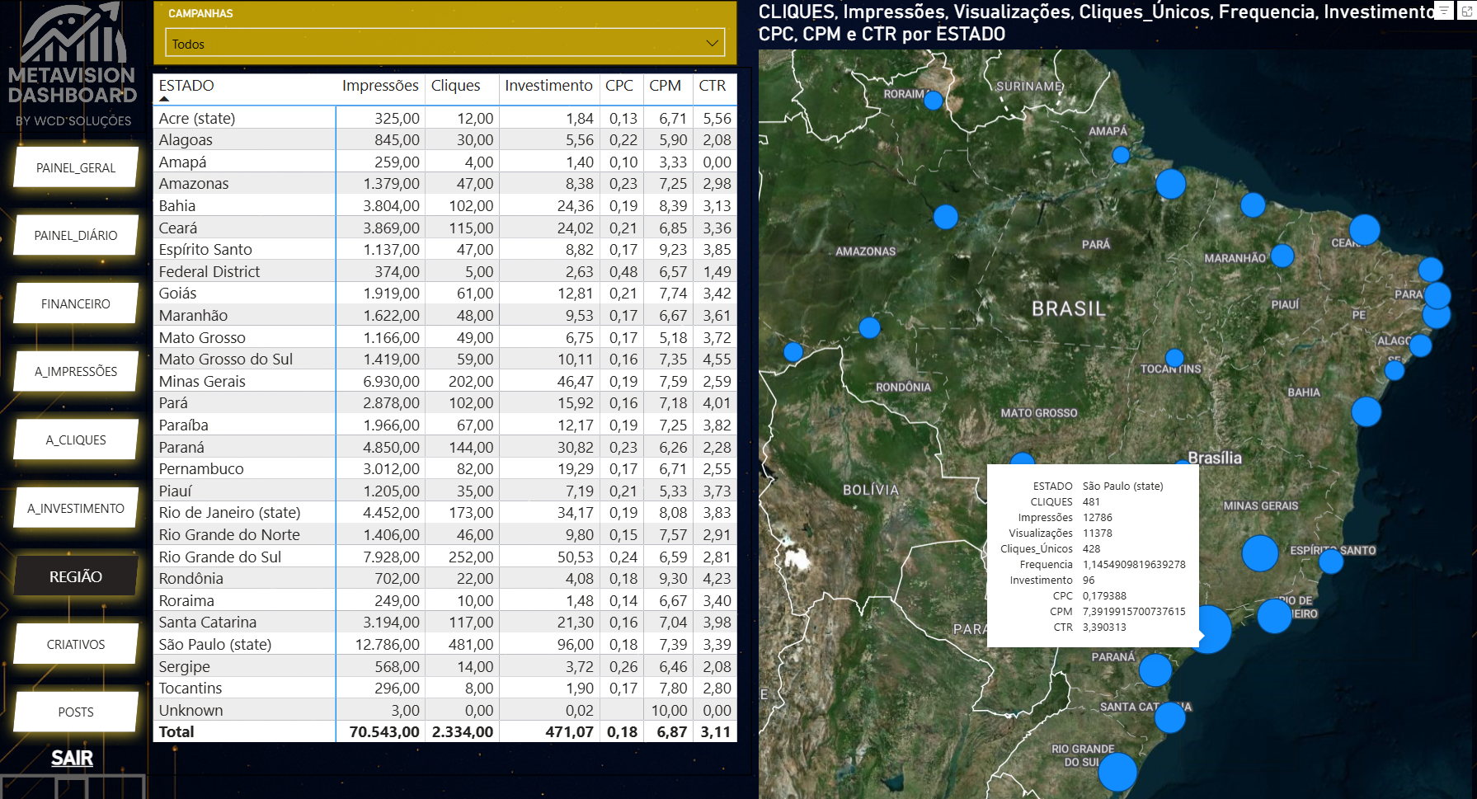Screen dimensions: 1477x799
Task: Click the filter icon on the map visual
Action: (x=1444, y=11)
